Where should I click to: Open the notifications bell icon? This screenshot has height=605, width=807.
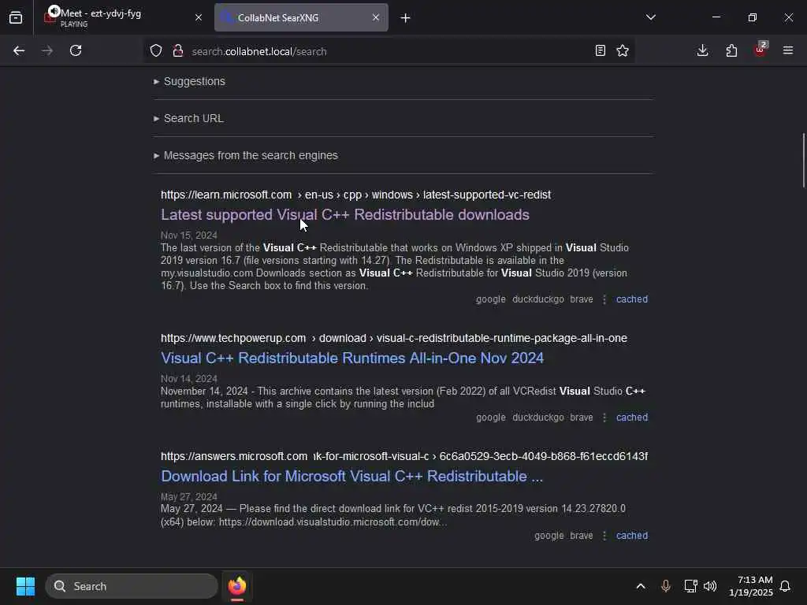coord(785,586)
